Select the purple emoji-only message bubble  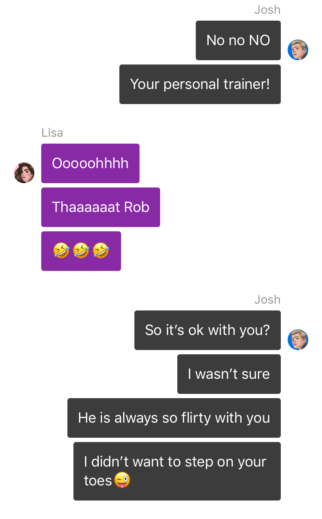pyautogui.click(x=81, y=251)
